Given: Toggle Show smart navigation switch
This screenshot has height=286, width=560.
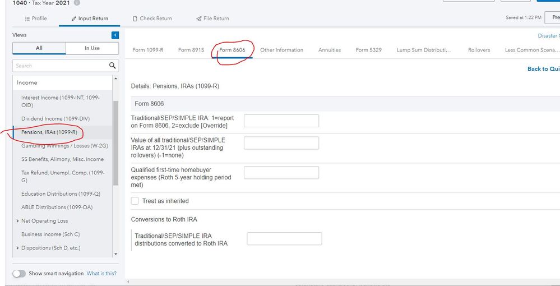Looking at the screenshot, I should [x=19, y=274].
